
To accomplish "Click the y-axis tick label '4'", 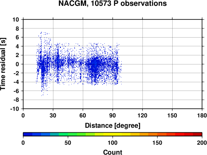I will (17, 46).
